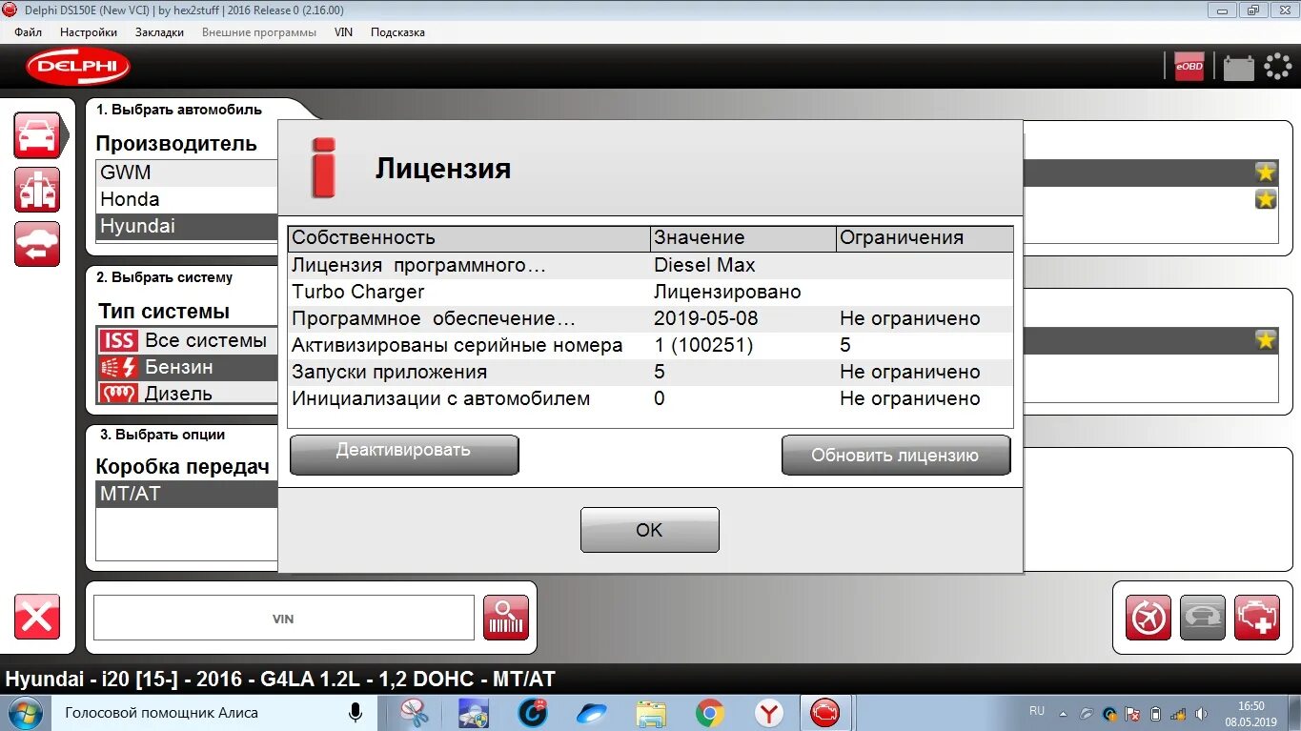The image size is (1301, 731).
Task: Click the second star favorite icon
Action: point(1265,199)
